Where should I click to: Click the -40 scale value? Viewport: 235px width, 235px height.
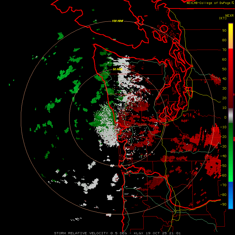tap(223, 156)
